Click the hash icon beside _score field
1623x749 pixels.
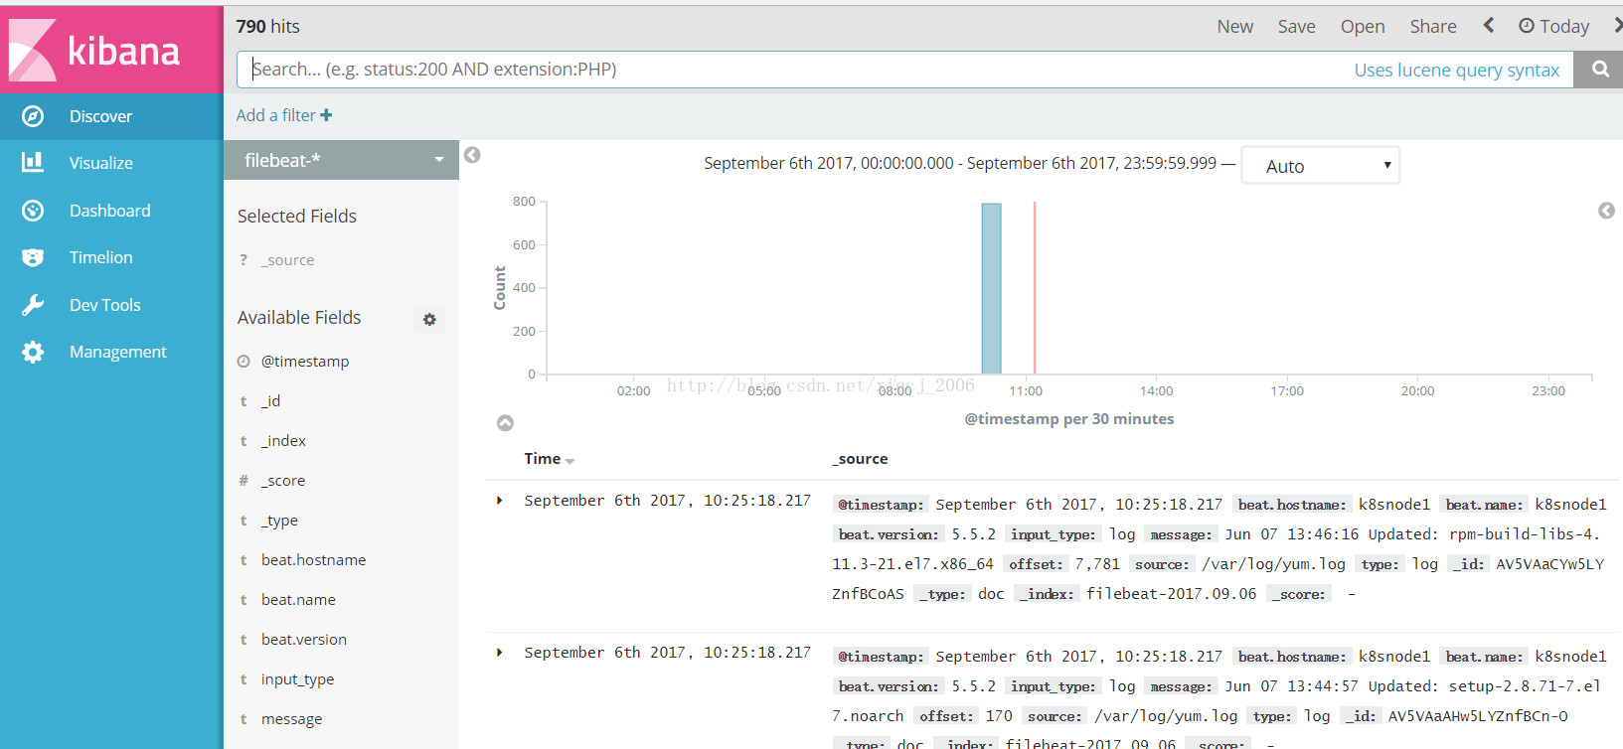tap(243, 481)
